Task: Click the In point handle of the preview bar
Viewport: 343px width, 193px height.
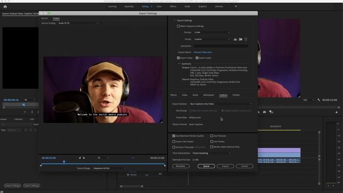Action: [41, 165]
